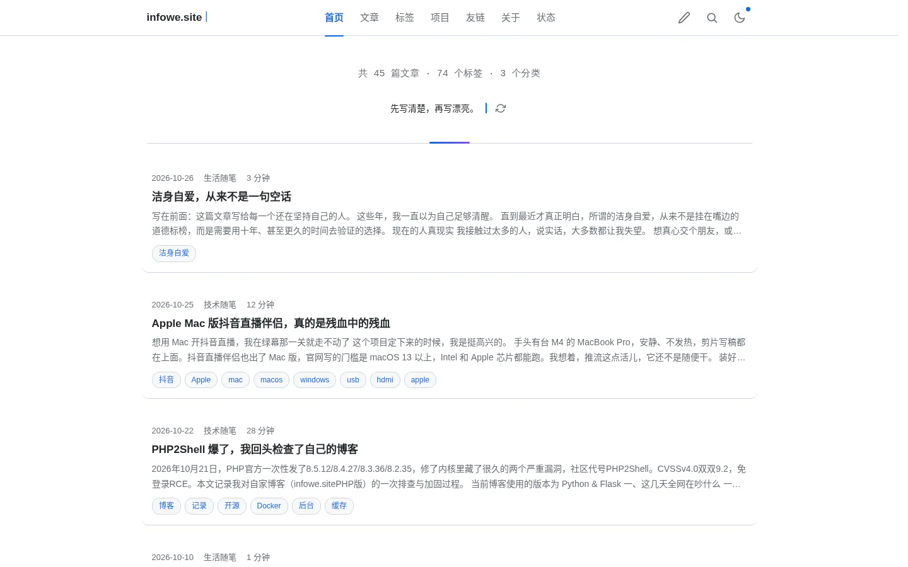908x567 pixels.
Task: Click the macos tag chip
Action: coord(272,380)
